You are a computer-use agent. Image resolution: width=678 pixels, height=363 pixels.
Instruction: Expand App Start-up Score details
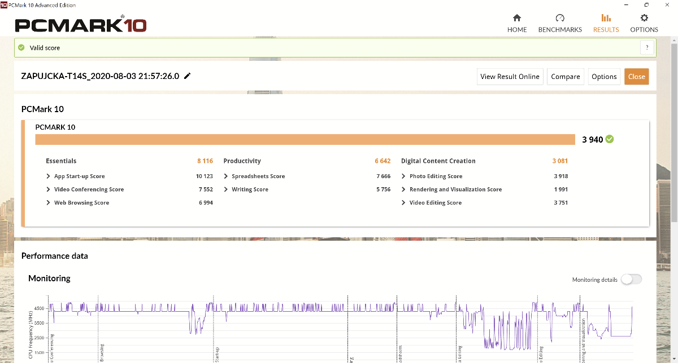(49, 176)
